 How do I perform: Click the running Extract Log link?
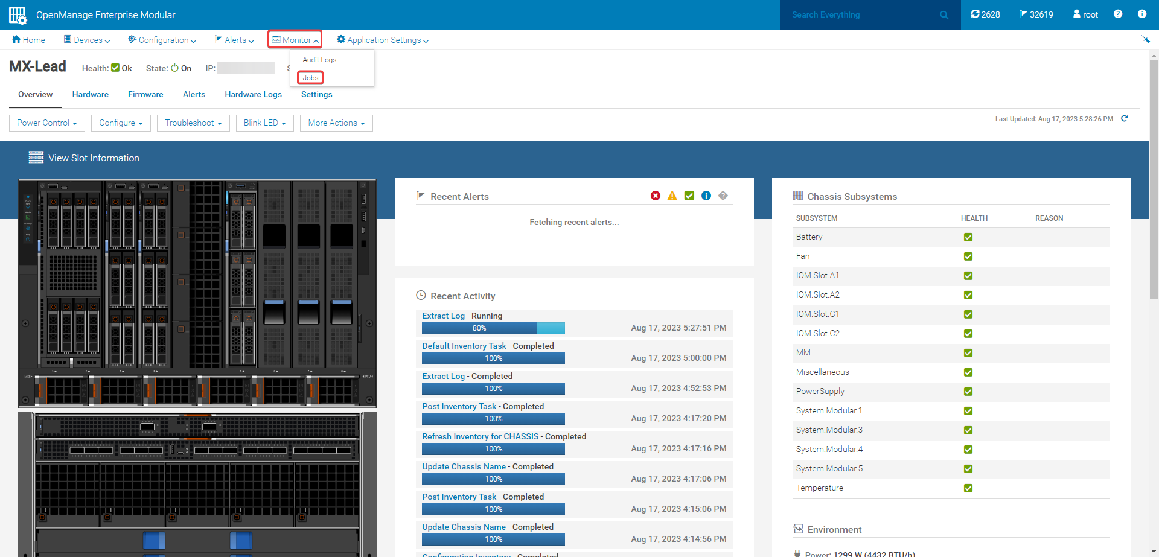pos(442,316)
